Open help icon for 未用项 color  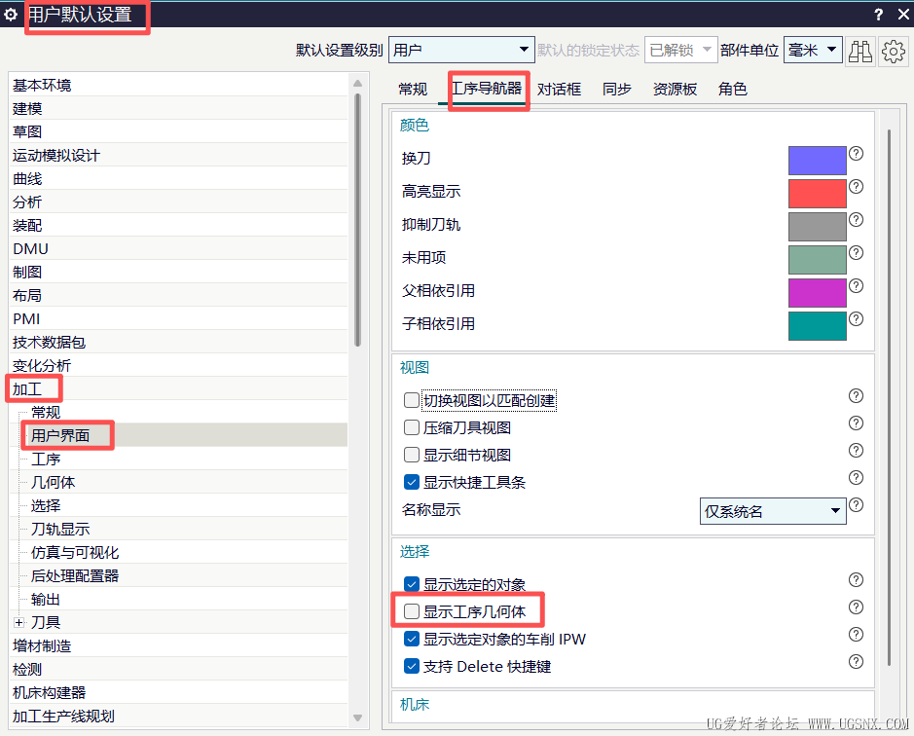pyautogui.click(x=856, y=252)
